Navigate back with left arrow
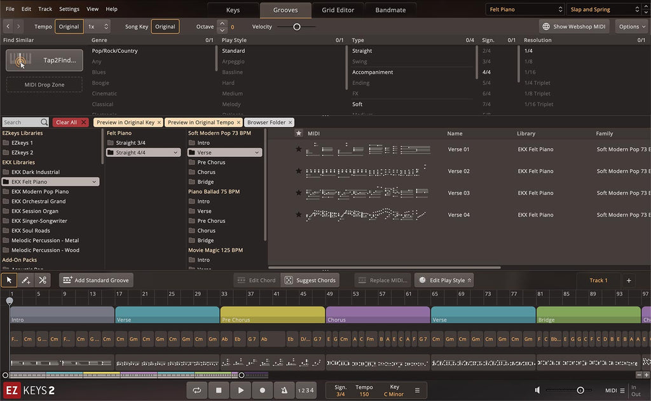Image resolution: width=651 pixels, height=401 pixels. [x=8, y=27]
